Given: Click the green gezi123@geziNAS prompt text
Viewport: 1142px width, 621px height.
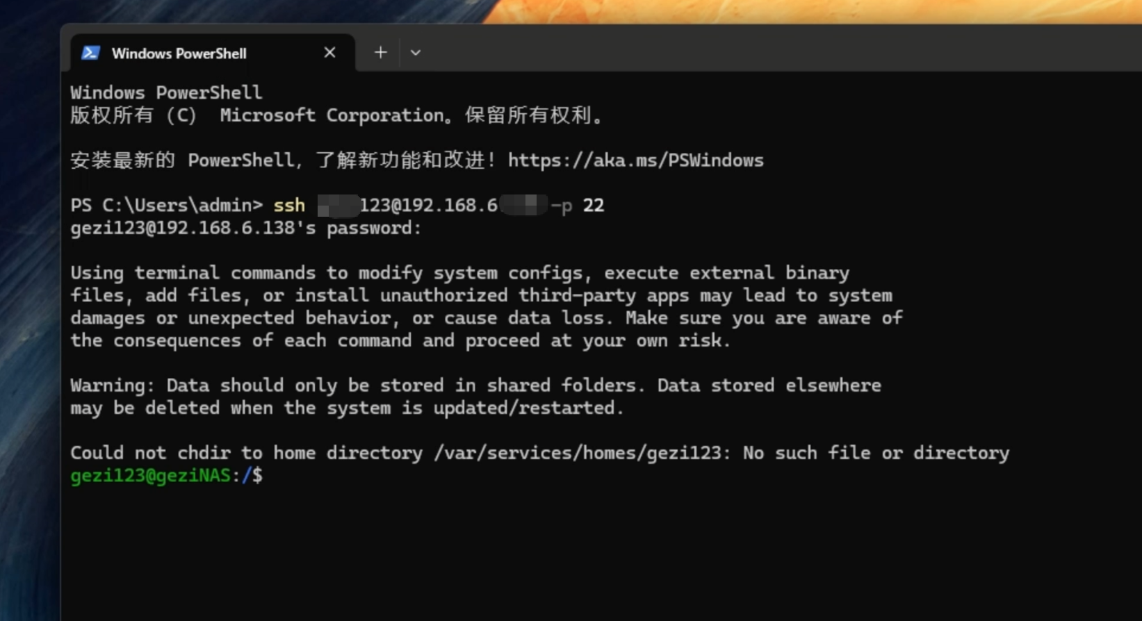Looking at the screenshot, I should coord(150,476).
